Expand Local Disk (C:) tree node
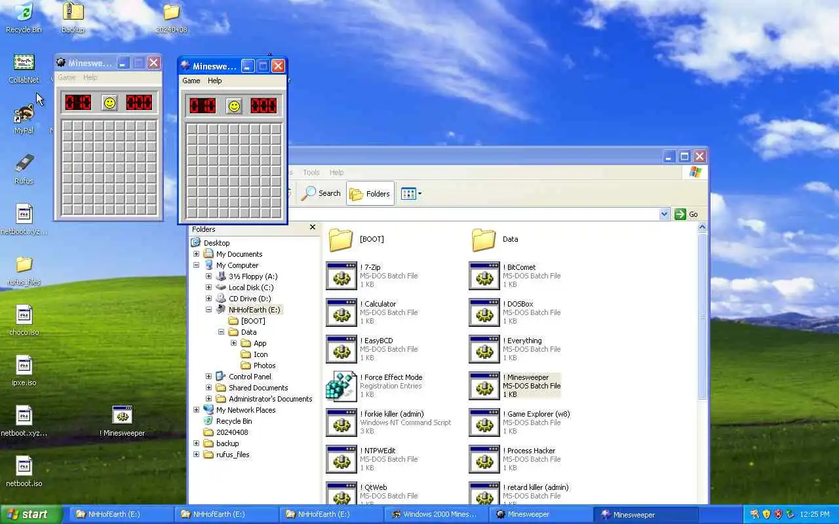Viewport: 839px width, 524px height. coord(208,288)
